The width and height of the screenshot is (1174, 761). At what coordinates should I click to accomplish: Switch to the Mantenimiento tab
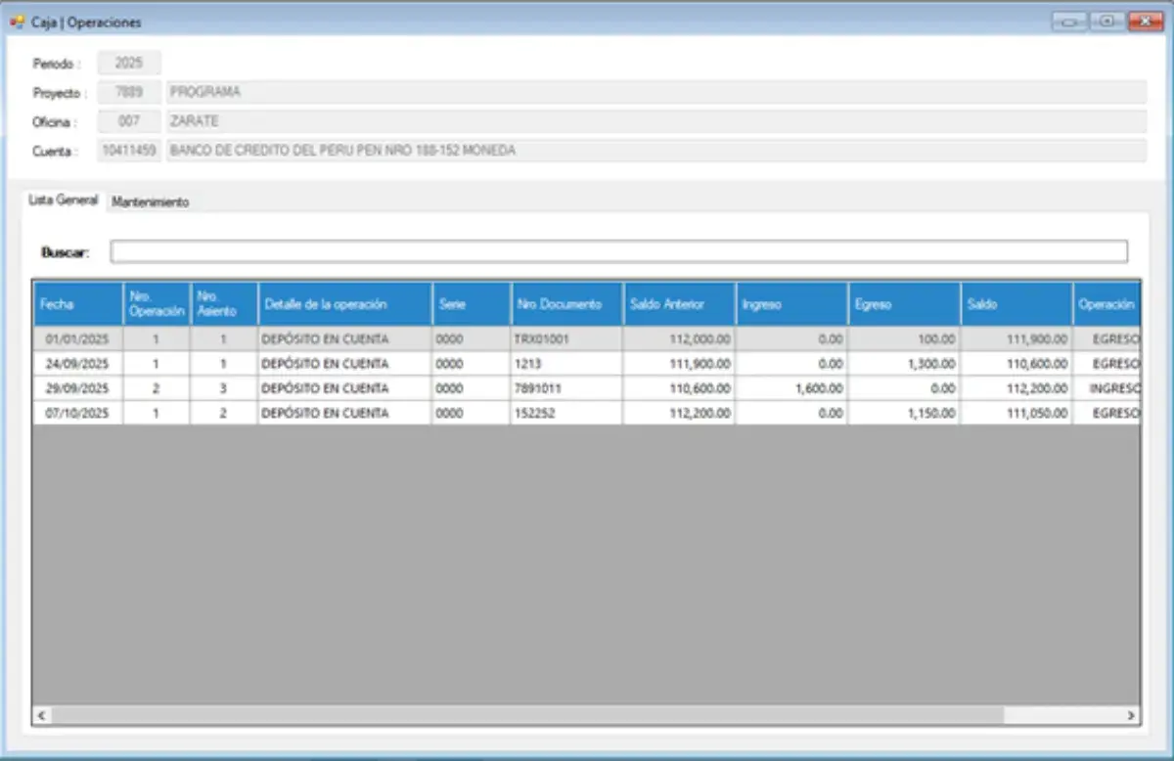click(150, 201)
